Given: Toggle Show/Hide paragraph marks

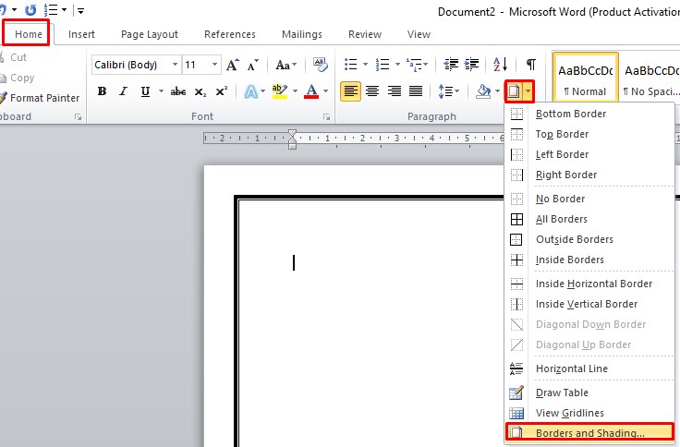Looking at the screenshot, I should tap(531, 65).
